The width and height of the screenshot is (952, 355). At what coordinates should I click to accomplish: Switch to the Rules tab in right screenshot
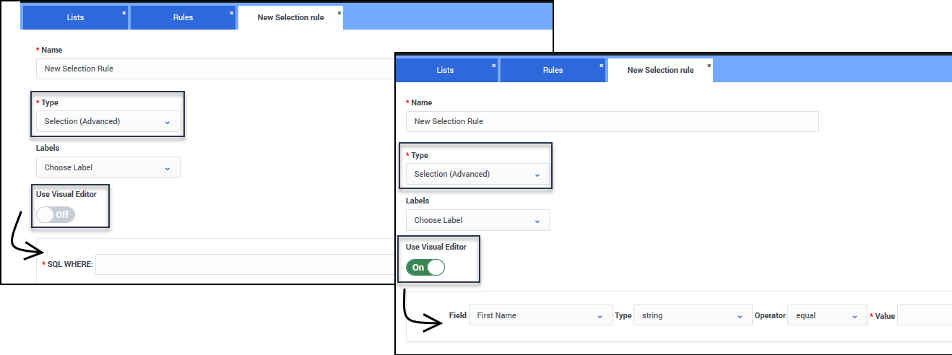[553, 70]
